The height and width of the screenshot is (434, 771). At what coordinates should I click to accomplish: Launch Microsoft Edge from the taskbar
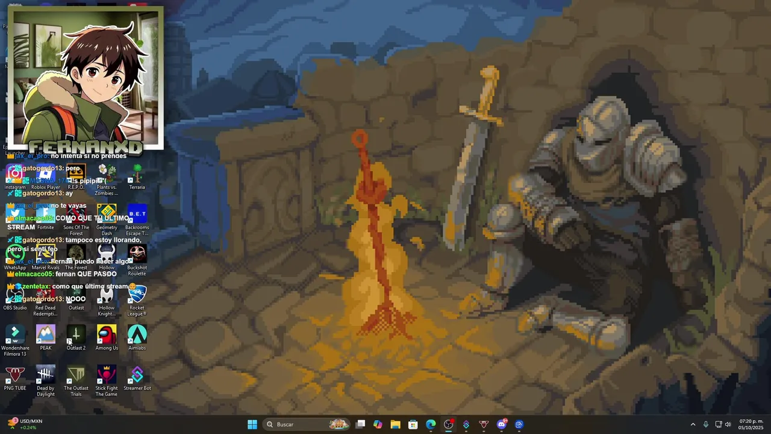[431, 424]
